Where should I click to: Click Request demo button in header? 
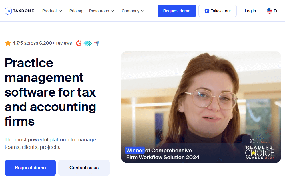click(x=177, y=11)
